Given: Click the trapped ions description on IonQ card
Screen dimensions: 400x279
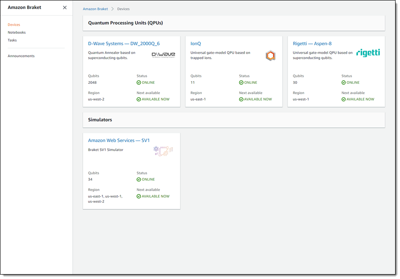Looking at the screenshot, I should pyautogui.click(x=220, y=55).
